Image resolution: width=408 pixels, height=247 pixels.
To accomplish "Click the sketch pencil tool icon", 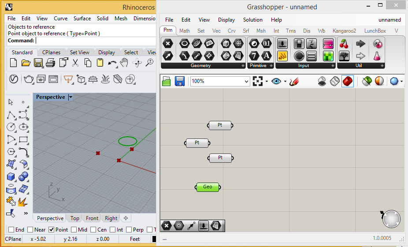I will point(294,81).
